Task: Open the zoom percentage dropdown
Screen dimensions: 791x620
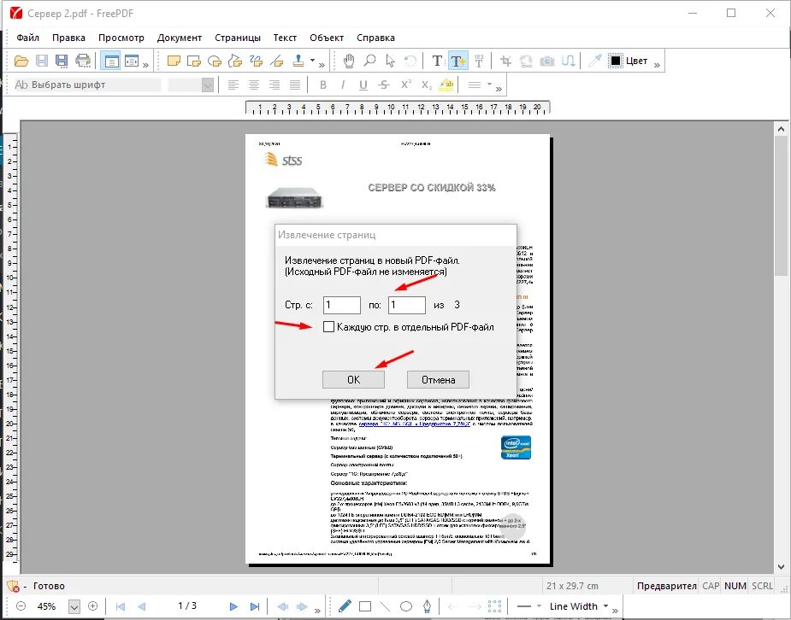Action: (x=74, y=606)
